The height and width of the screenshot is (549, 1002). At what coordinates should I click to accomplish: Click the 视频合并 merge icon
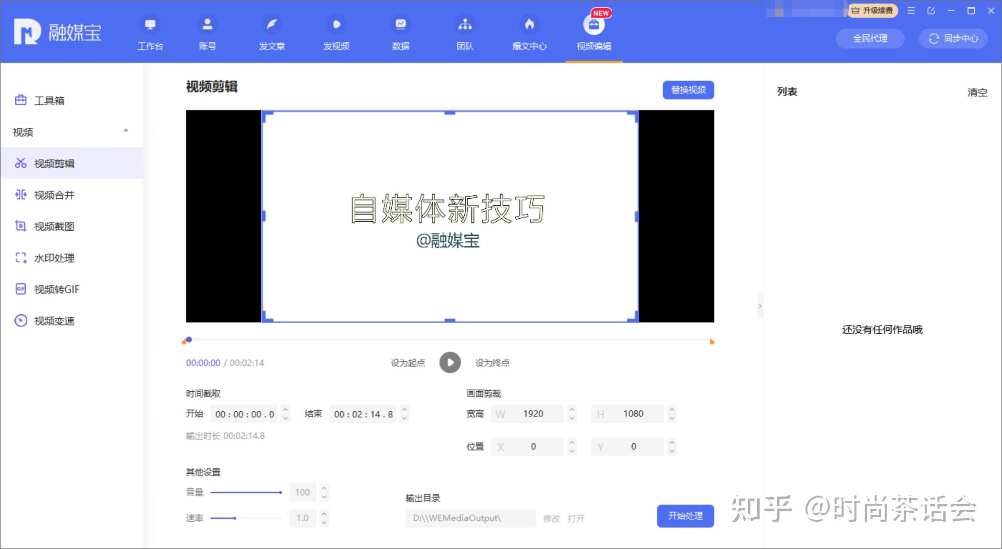coord(21,194)
